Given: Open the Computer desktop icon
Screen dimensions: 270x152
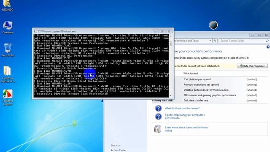Looking at the screenshot, I should click(8, 27).
